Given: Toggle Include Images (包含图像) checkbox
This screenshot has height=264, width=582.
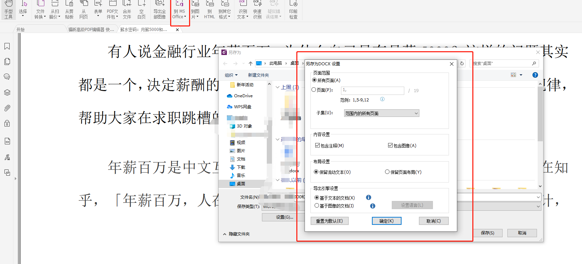Looking at the screenshot, I should pyautogui.click(x=390, y=145).
